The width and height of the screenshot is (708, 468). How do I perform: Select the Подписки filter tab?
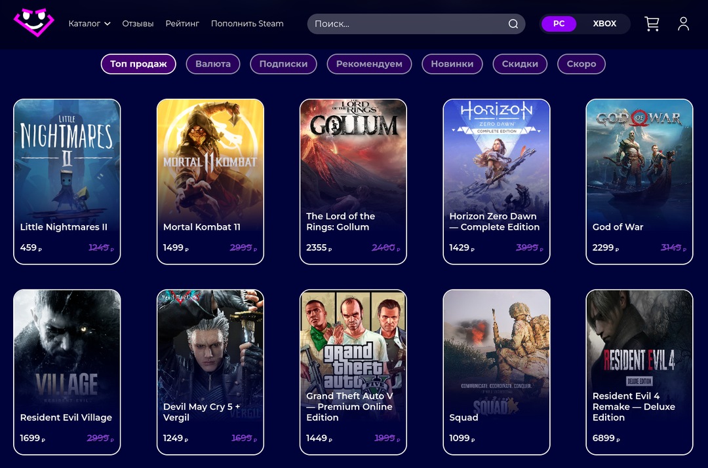coord(283,64)
